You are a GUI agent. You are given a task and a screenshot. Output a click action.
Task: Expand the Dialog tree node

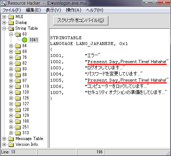point(4,22)
